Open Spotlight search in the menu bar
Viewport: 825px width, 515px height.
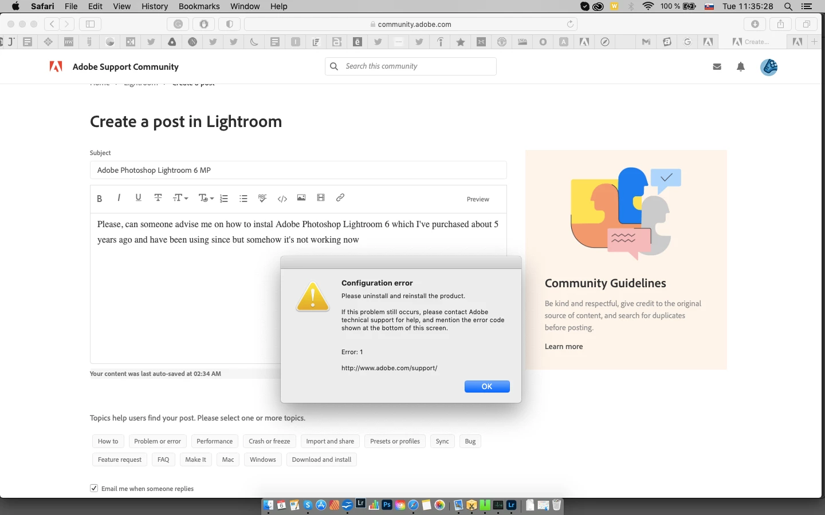coord(788,6)
